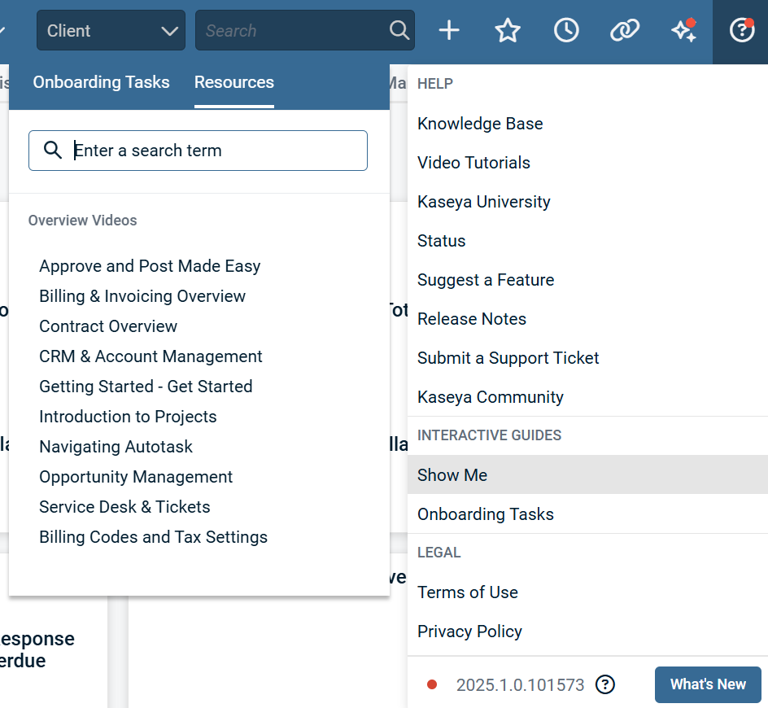Open Knowledge Base from Help menu
This screenshot has width=768, height=708.
click(x=480, y=124)
